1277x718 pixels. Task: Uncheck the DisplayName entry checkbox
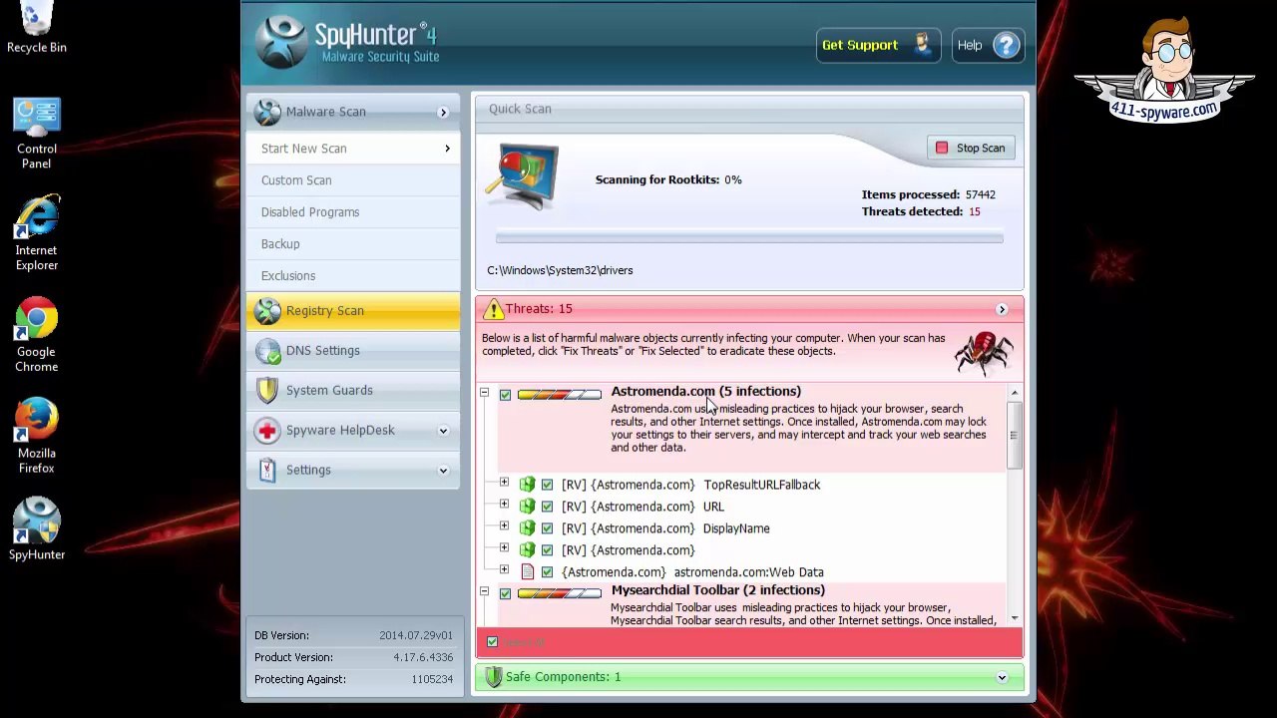547,529
